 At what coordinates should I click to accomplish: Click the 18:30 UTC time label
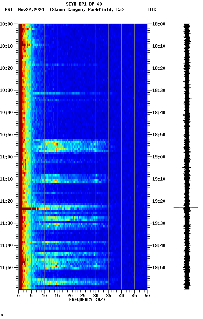[159, 90]
